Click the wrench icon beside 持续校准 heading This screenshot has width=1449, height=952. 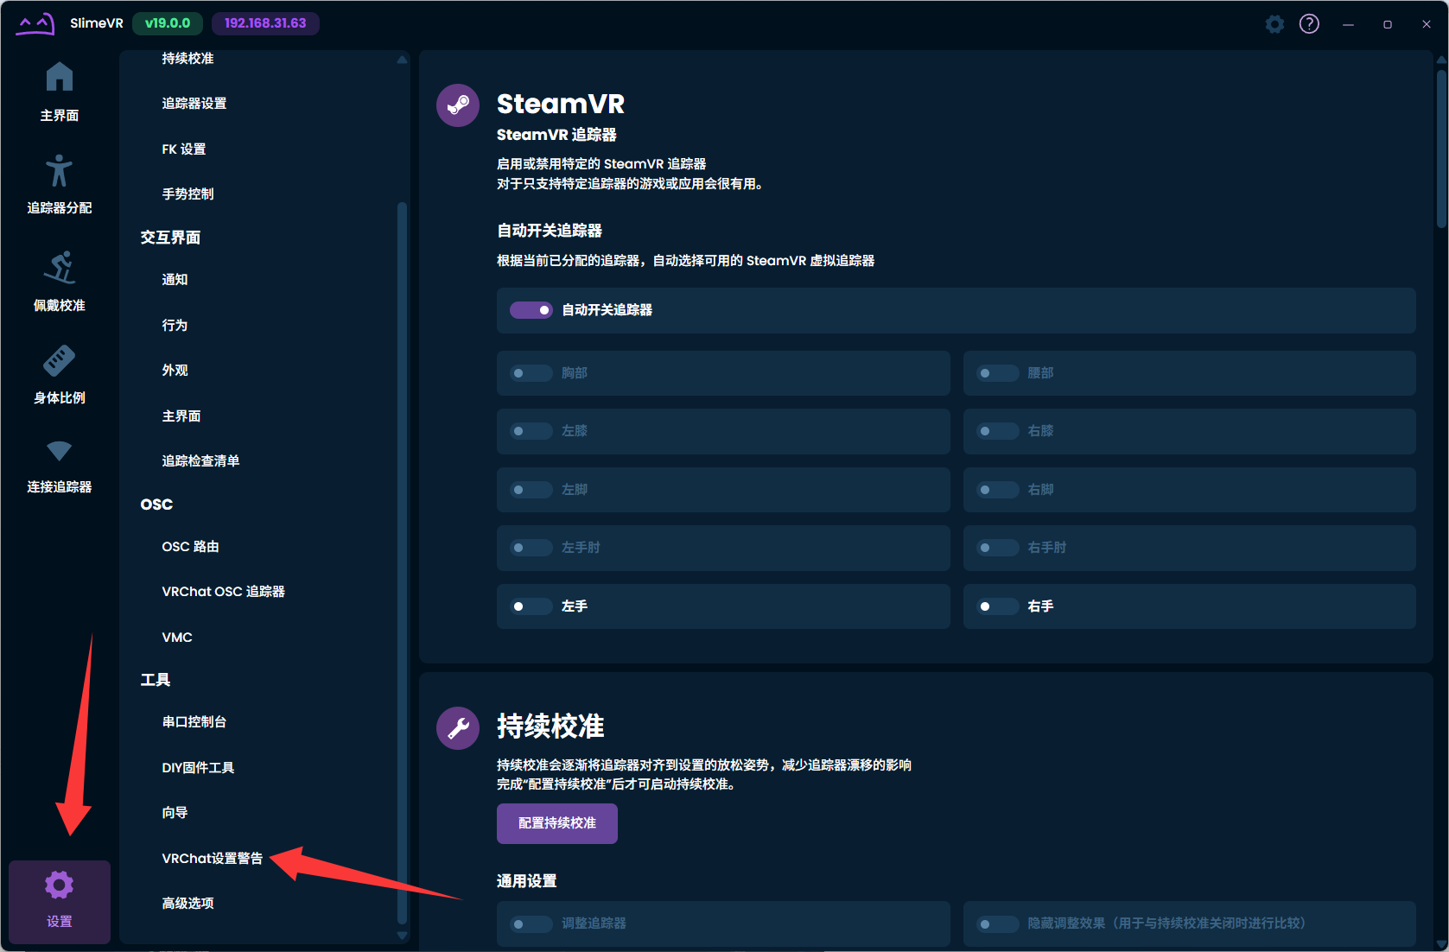pyautogui.click(x=458, y=728)
